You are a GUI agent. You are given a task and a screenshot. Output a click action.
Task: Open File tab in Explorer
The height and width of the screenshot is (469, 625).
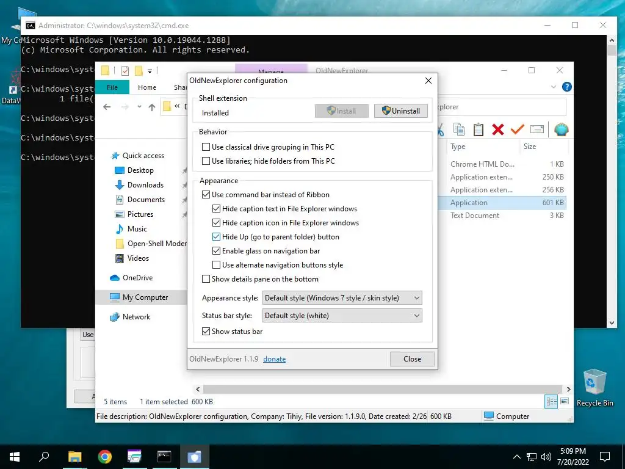pyautogui.click(x=112, y=87)
